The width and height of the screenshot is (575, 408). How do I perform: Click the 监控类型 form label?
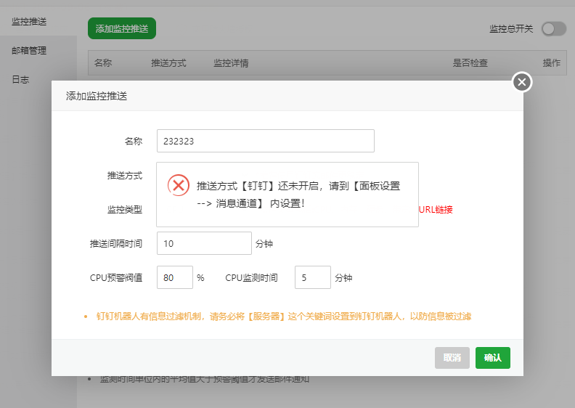coord(125,210)
